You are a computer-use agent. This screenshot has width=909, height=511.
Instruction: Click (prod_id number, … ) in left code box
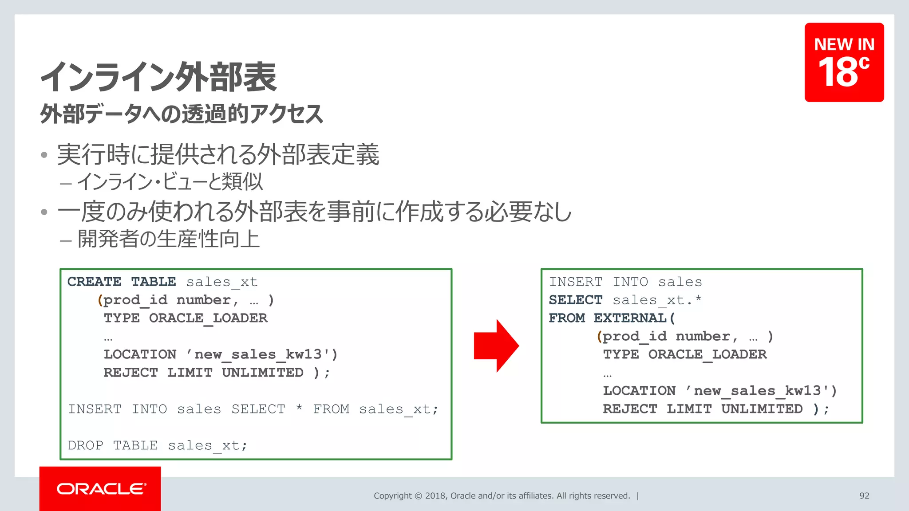186,300
